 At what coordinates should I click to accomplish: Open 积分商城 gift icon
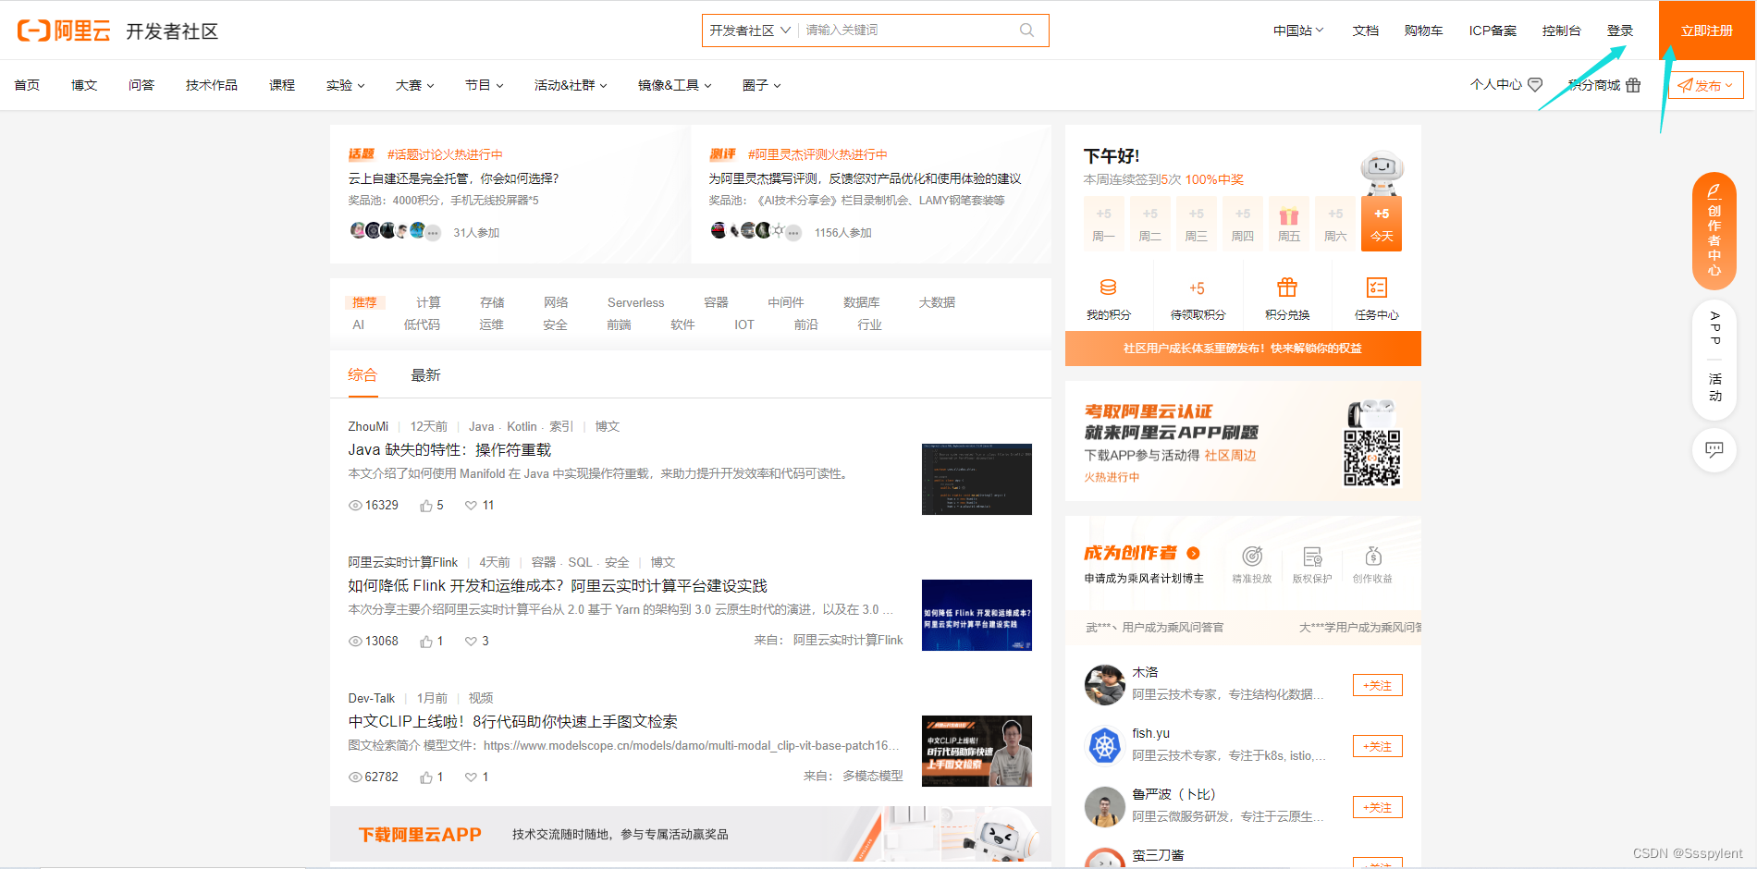pos(1633,85)
